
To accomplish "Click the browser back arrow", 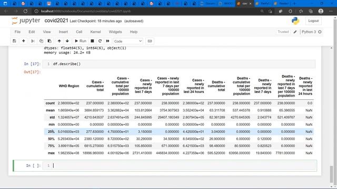I will pos(6,11).
